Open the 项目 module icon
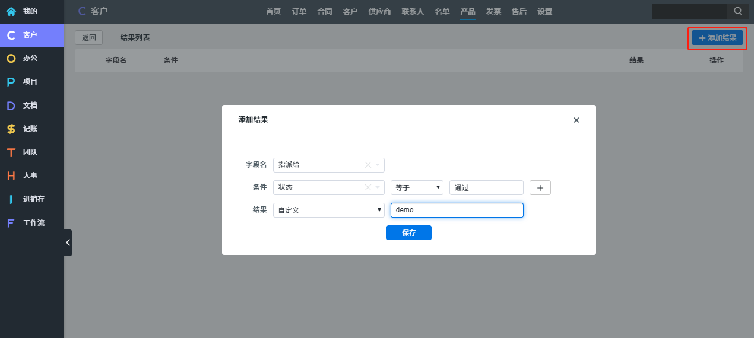The width and height of the screenshot is (754, 338). tap(11, 82)
